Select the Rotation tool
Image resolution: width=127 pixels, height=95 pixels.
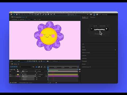tap(30, 15)
